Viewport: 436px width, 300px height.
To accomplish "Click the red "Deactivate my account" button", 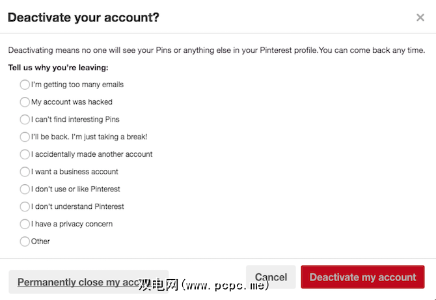I will (x=362, y=277).
